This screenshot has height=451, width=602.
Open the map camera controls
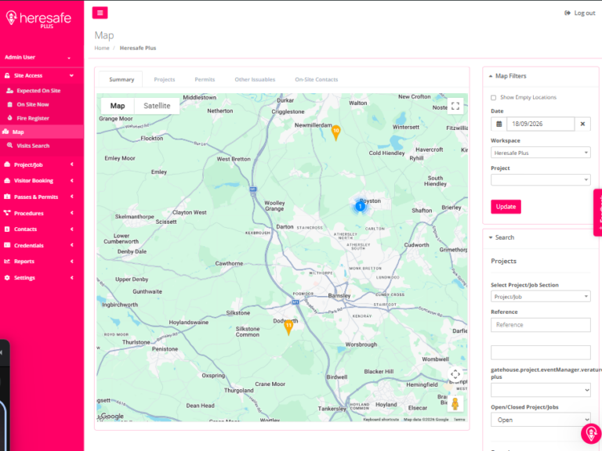coord(455,374)
